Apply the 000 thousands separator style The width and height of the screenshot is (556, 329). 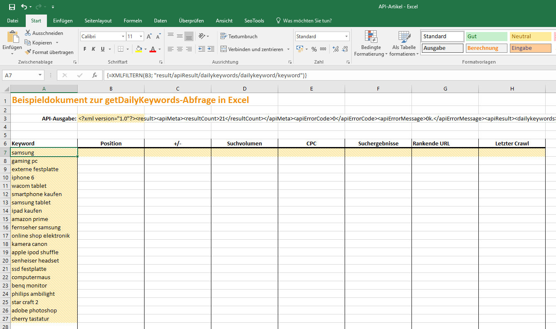323,49
